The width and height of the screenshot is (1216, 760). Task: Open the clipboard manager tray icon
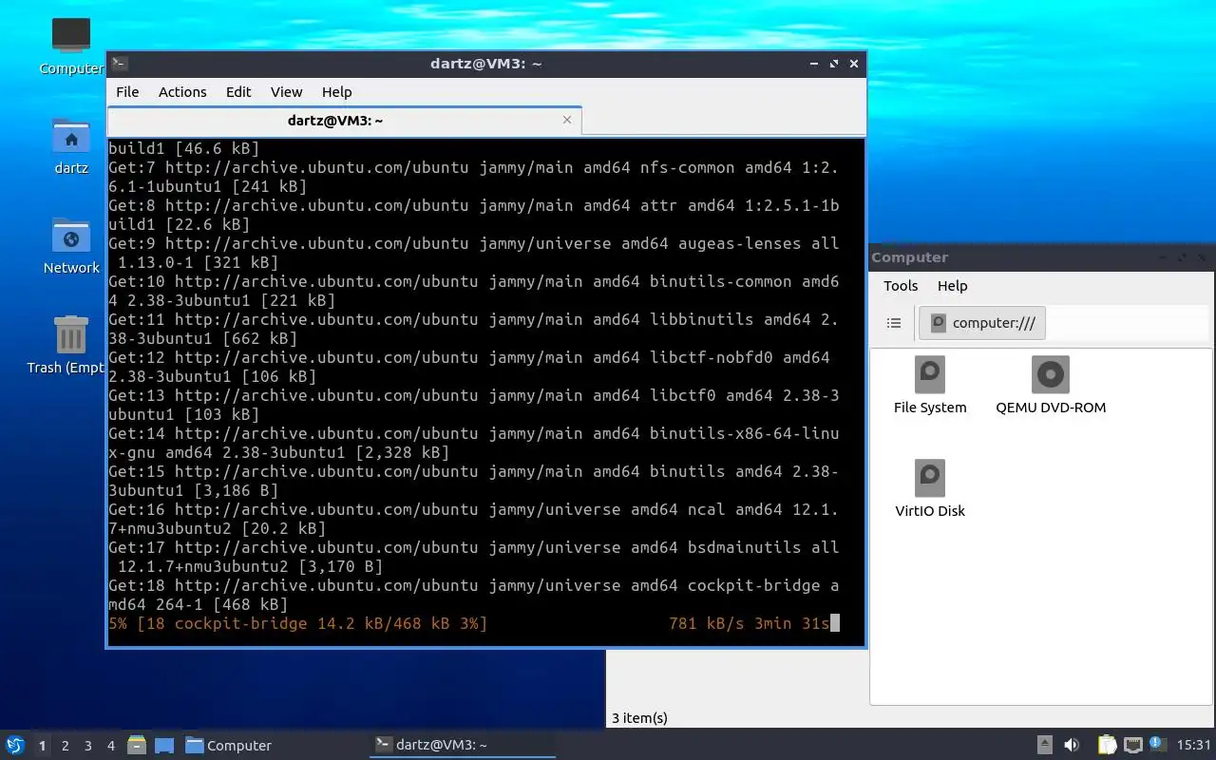point(1107,745)
